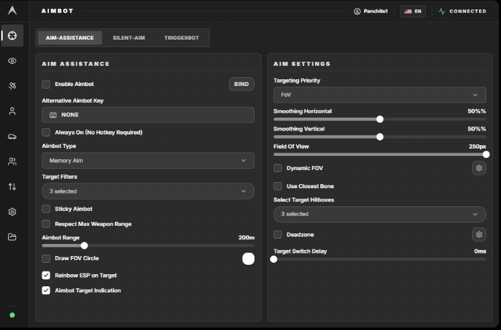Click the Panchito1 username

[x=375, y=11]
